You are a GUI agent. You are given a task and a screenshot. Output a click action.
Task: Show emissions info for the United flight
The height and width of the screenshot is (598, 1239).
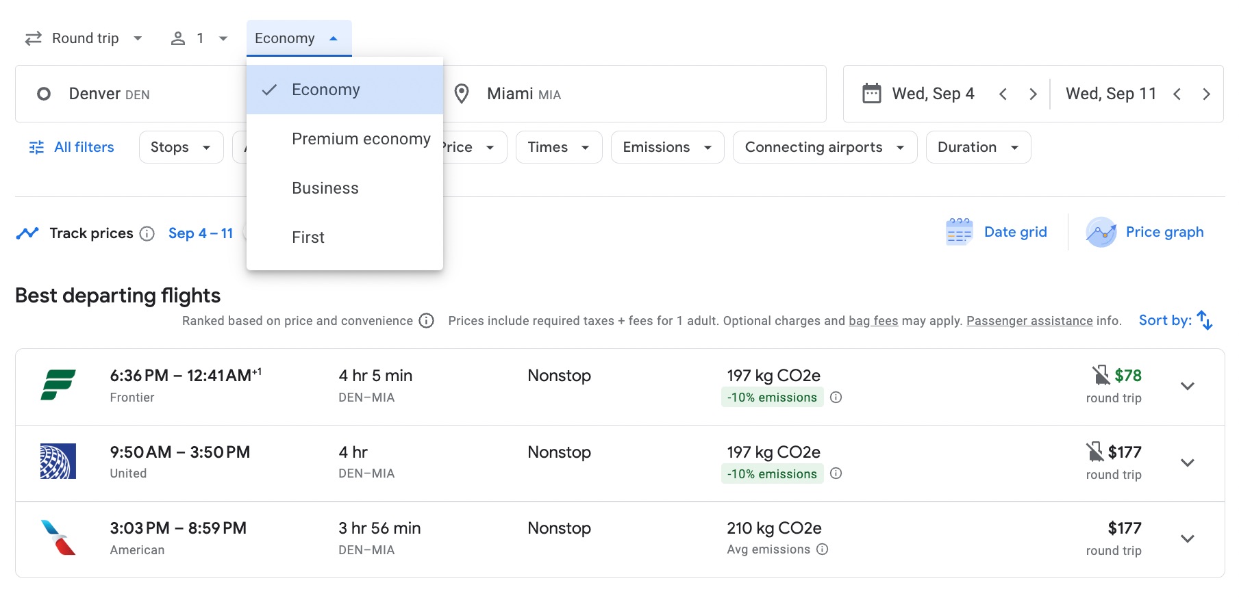coord(836,473)
